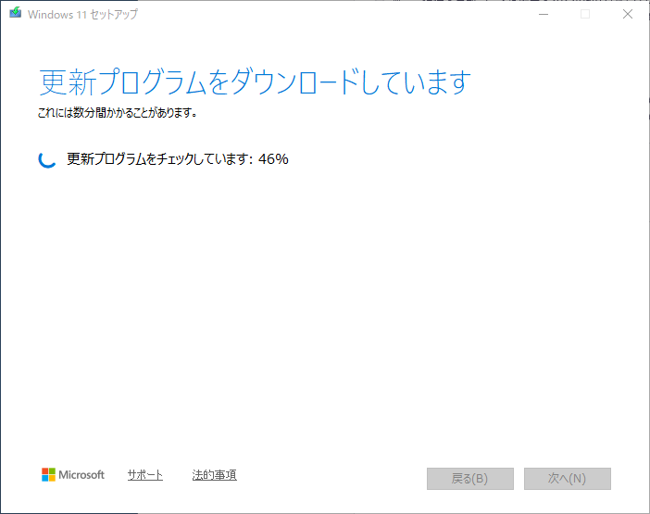Click the Windows 11 Setup title bar icon
The image size is (650, 514).
(x=16, y=13)
